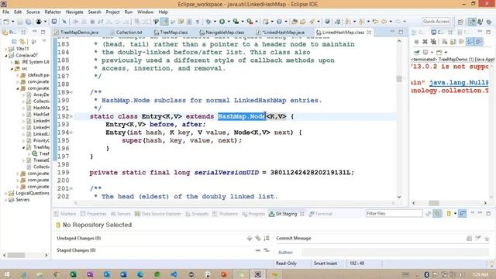Click the New file wizard icon
Screen dimensions: 496x279
pyautogui.click(x=6, y=22)
